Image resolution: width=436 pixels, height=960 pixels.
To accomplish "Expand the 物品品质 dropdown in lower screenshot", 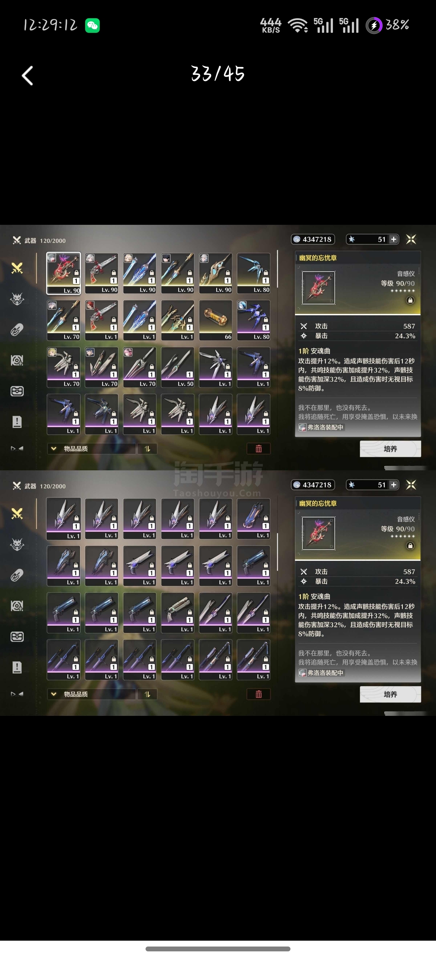I will point(91,694).
